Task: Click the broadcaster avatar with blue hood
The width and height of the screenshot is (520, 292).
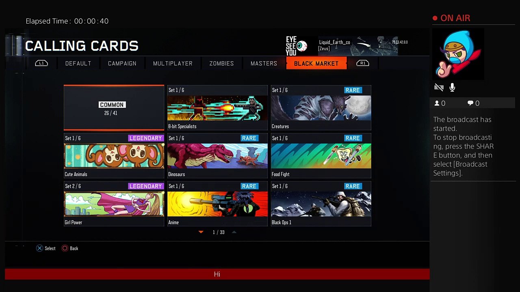Action: point(458,54)
